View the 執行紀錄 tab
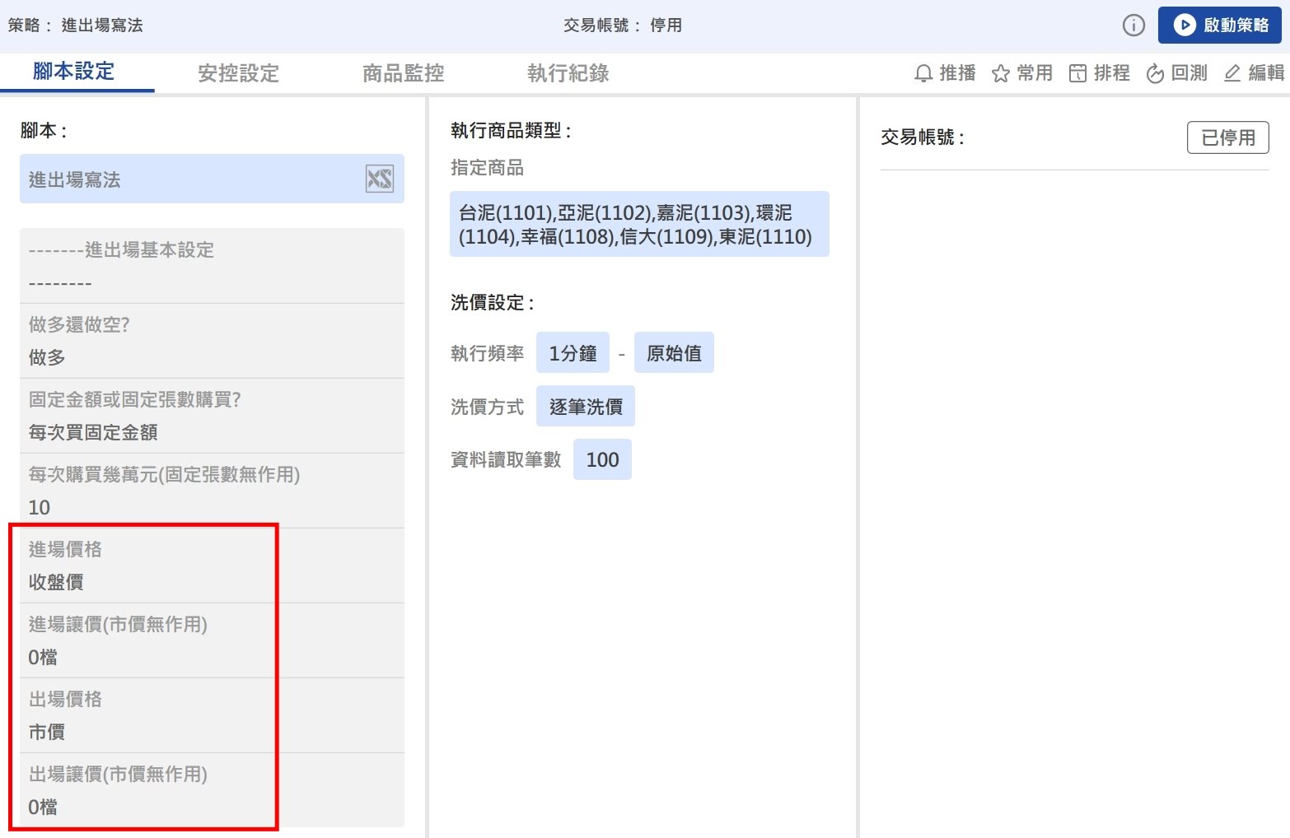The width and height of the screenshot is (1290, 838). (568, 73)
